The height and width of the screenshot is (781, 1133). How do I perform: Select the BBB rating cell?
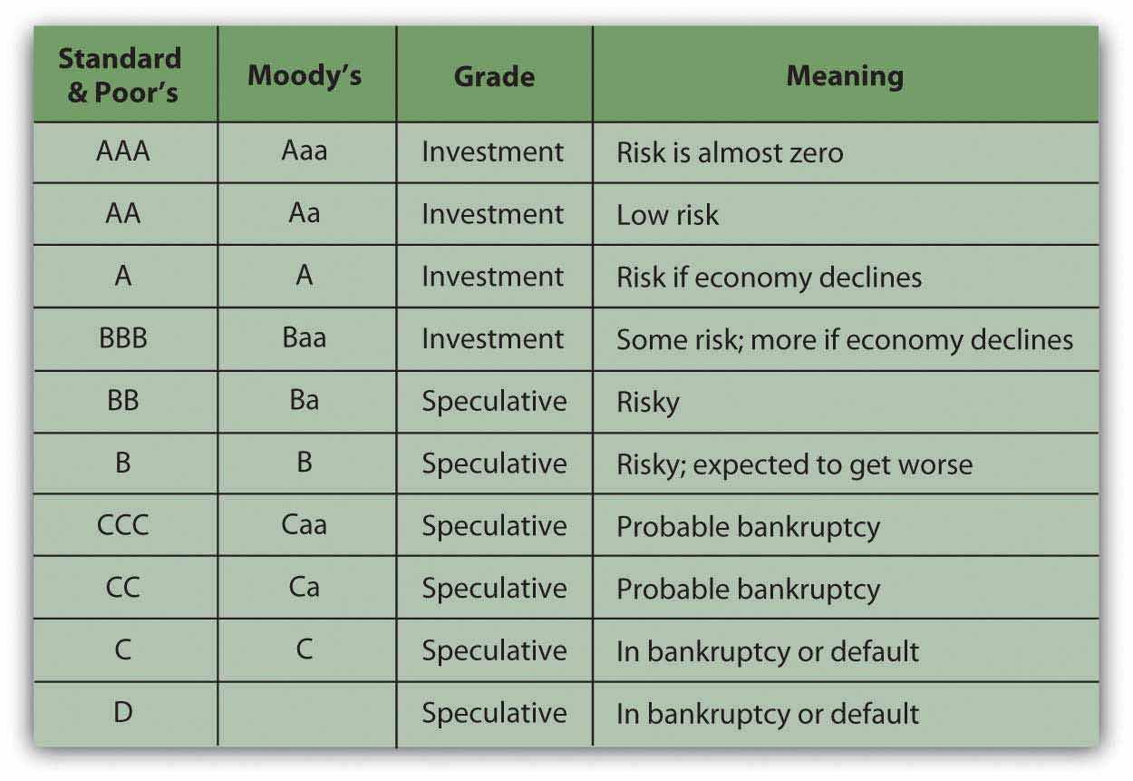[x=123, y=339]
